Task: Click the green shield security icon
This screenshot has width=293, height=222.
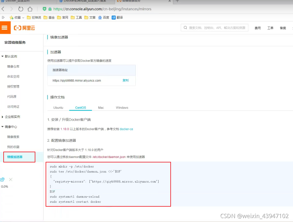Action: 44,9
